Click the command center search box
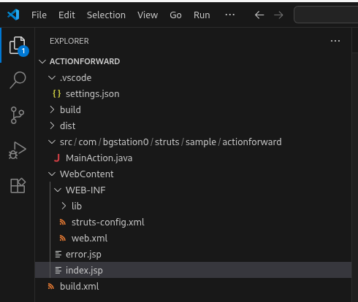358x302 pixels. 326,15
